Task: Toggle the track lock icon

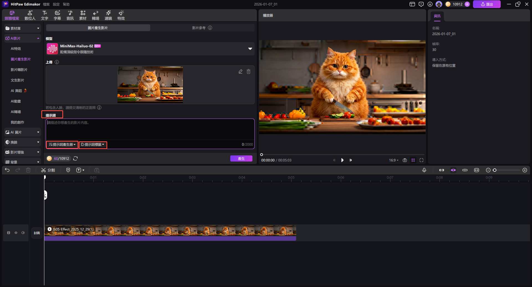Action: point(9,233)
